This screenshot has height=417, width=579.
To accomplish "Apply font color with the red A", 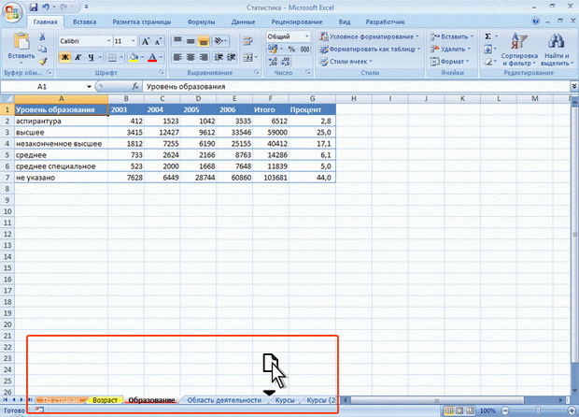I will click(x=152, y=57).
